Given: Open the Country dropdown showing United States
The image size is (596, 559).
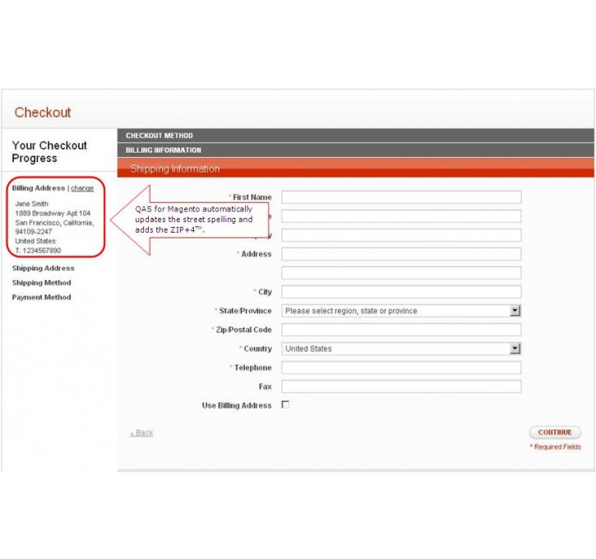Looking at the screenshot, I should point(401,349).
